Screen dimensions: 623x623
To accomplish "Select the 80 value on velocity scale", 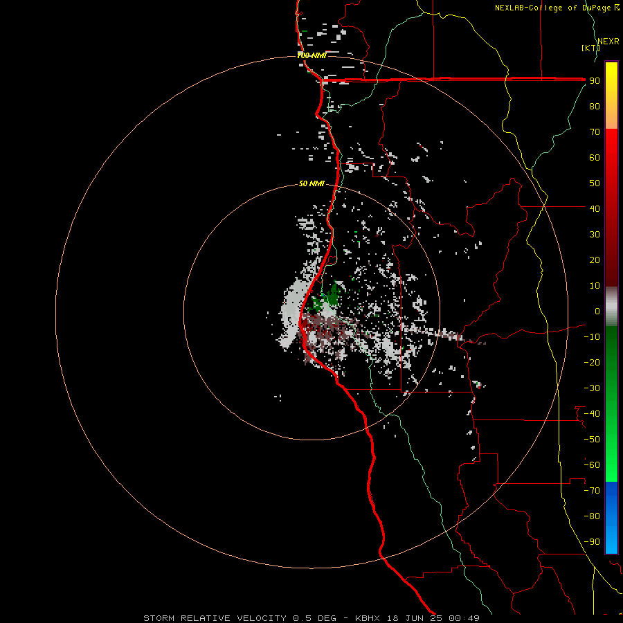I will pyautogui.click(x=595, y=107).
